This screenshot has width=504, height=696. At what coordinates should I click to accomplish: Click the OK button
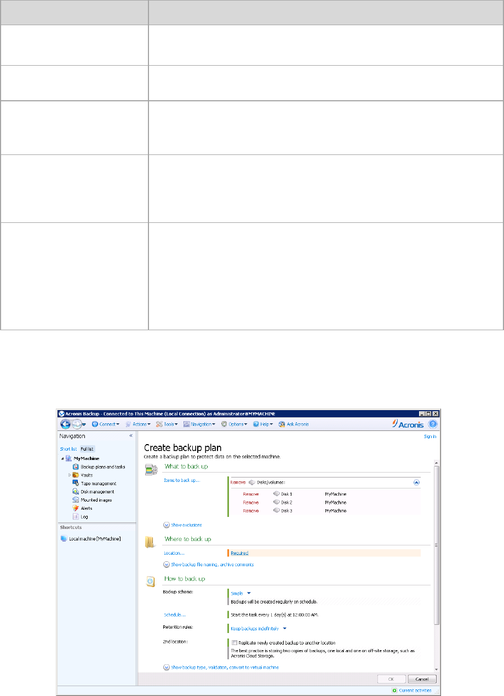coord(392,678)
